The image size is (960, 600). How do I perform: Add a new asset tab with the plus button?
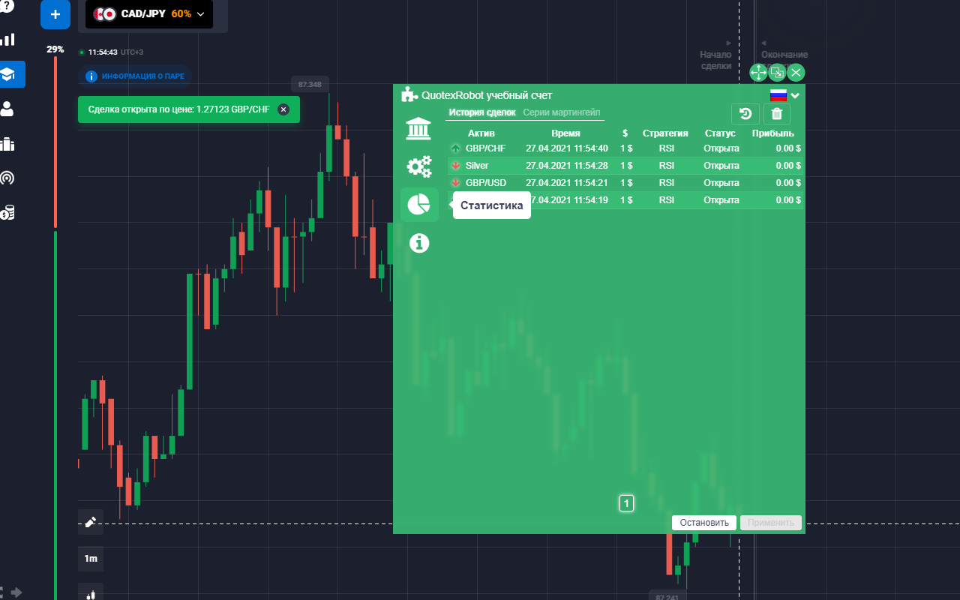click(55, 14)
